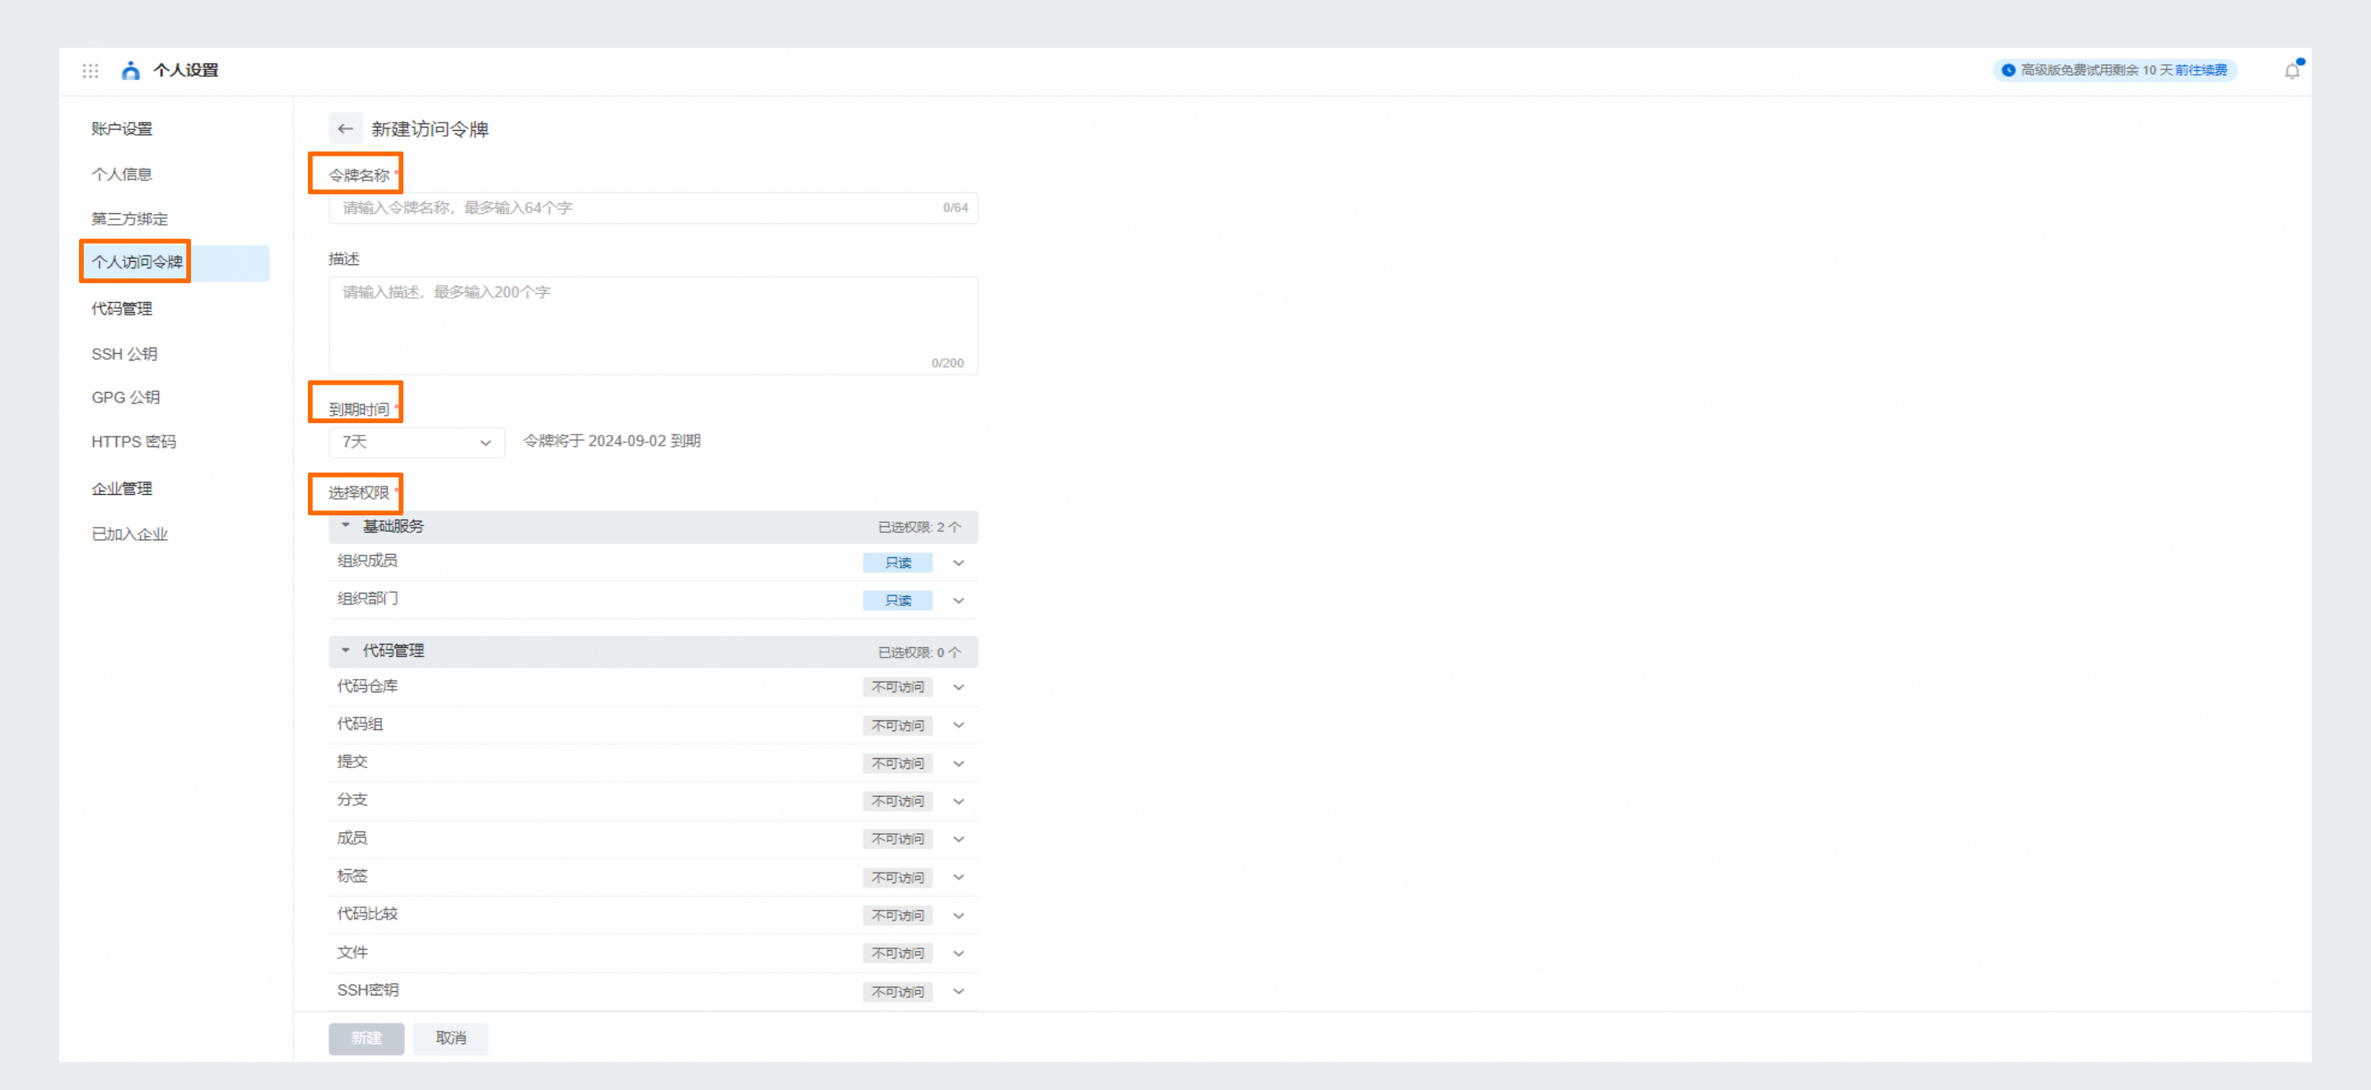This screenshot has height=1090, width=2371.
Task: Click the 取消 button
Action: point(450,1038)
